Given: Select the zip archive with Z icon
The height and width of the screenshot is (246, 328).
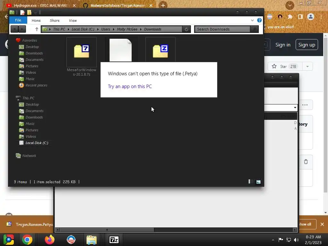Looking at the screenshot, I should [160, 50].
